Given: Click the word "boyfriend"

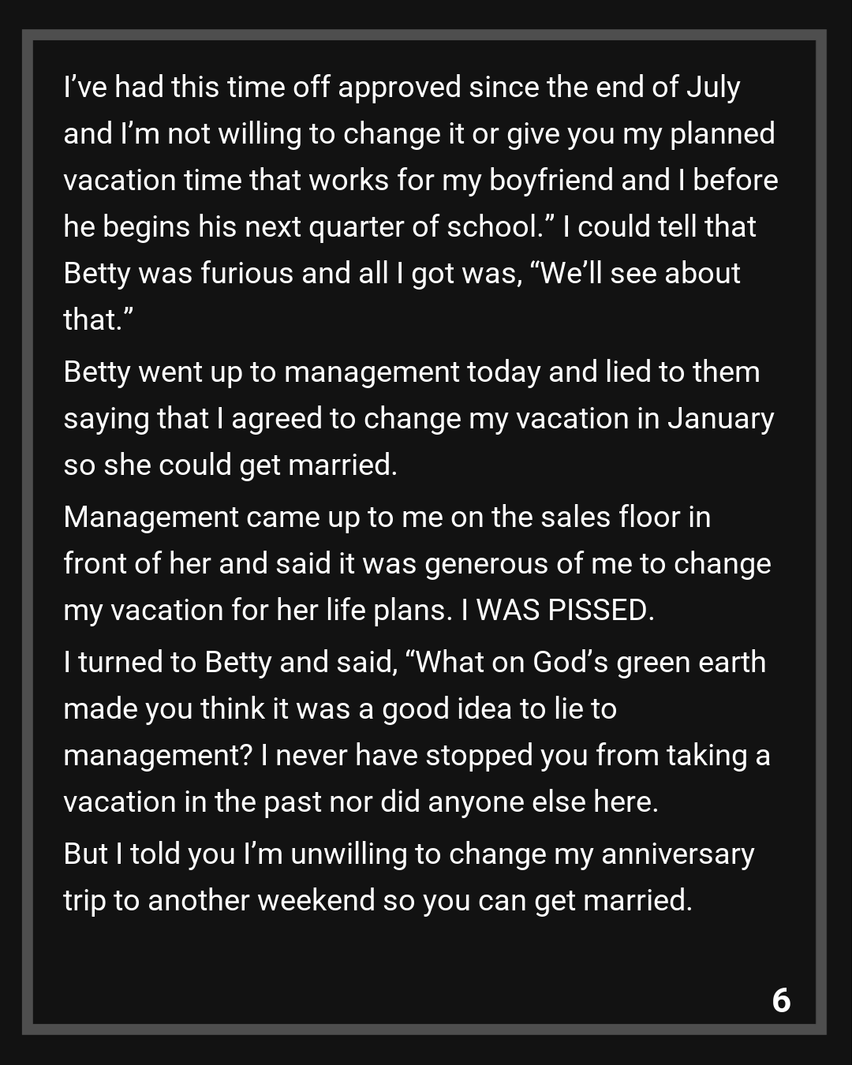Looking at the screenshot, I should [551, 180].
